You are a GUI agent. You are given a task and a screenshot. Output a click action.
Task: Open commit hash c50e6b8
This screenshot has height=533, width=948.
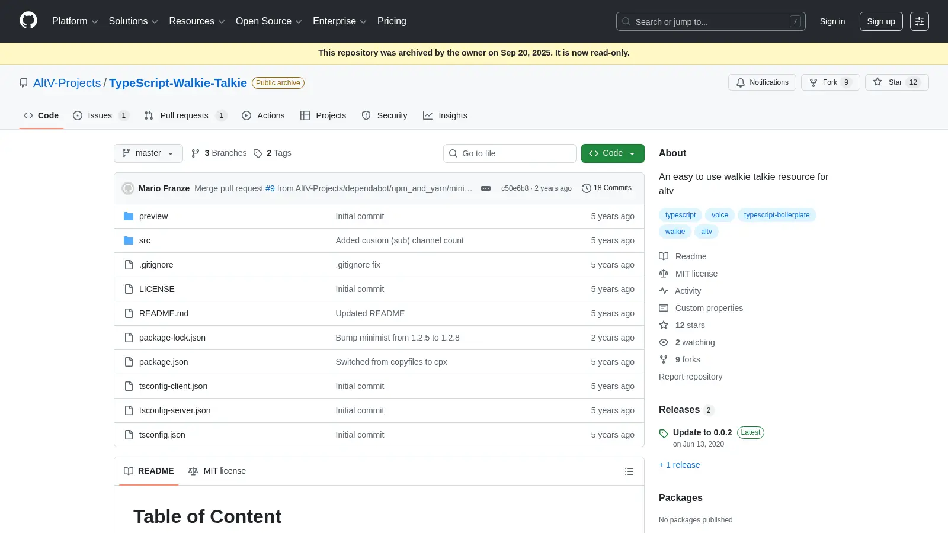514,188
